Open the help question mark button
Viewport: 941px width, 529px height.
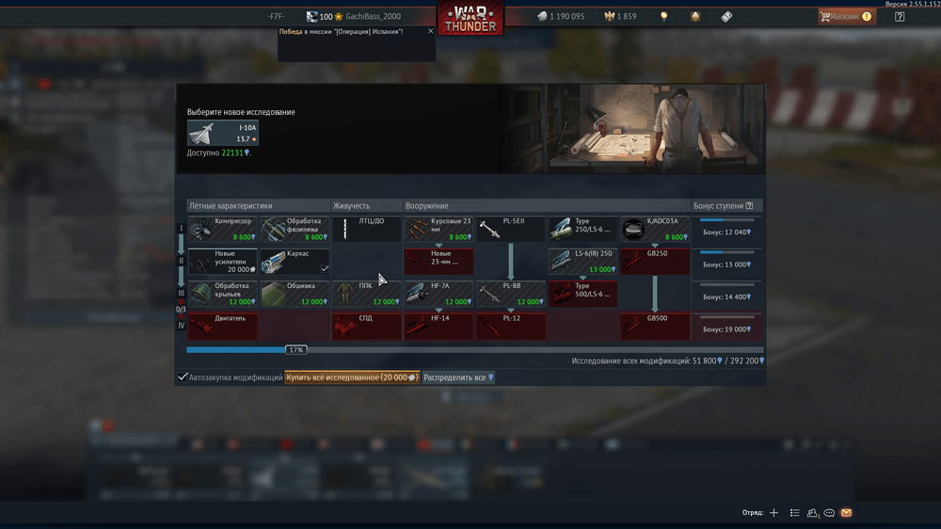pos(899,17)
